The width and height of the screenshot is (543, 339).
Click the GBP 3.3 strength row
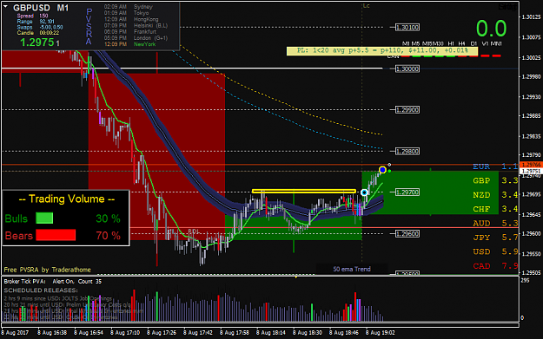point(495,180)
